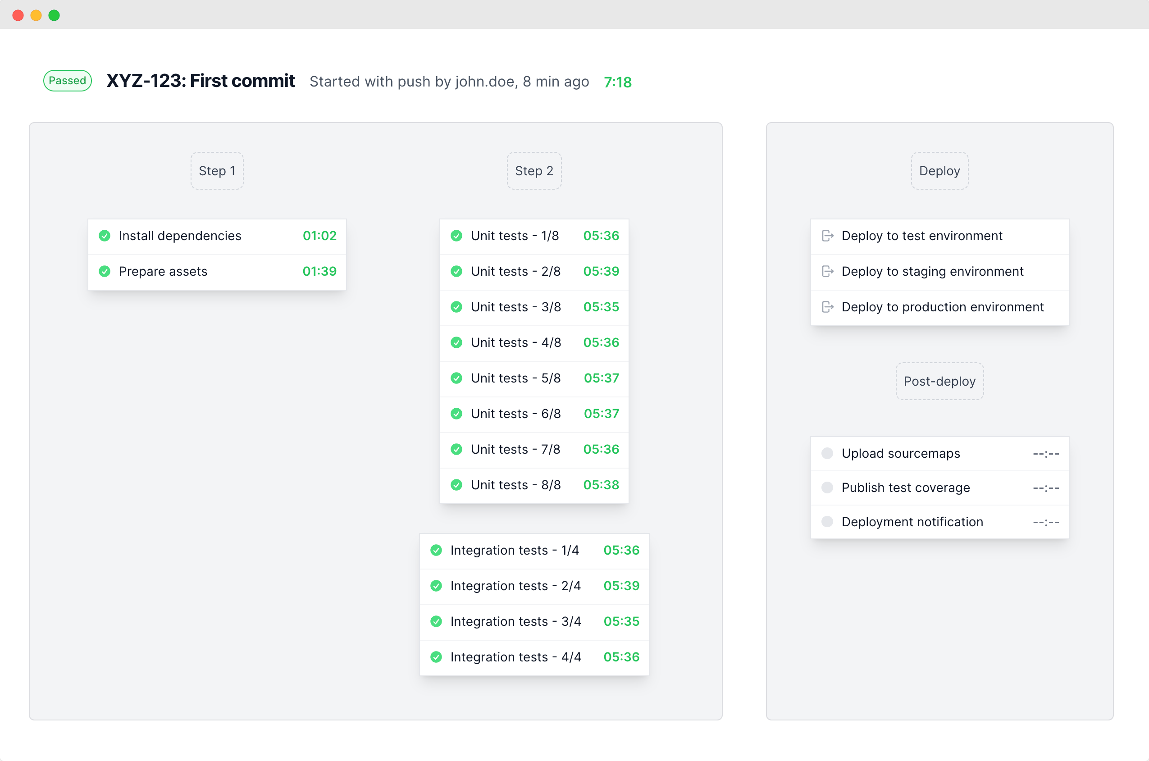Click the run icon for Deploy to staging environment
Image resolution: width=1149 pixels, height=761 pixels.
827,271
